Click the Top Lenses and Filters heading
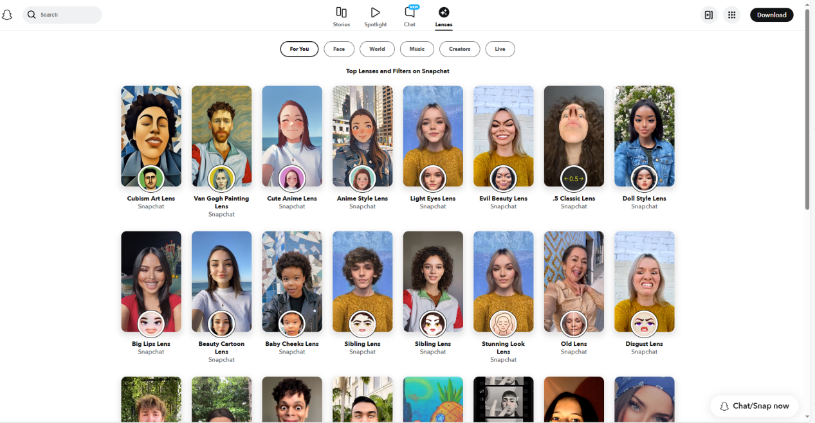 pyautogui.click(x=398, y=71)
